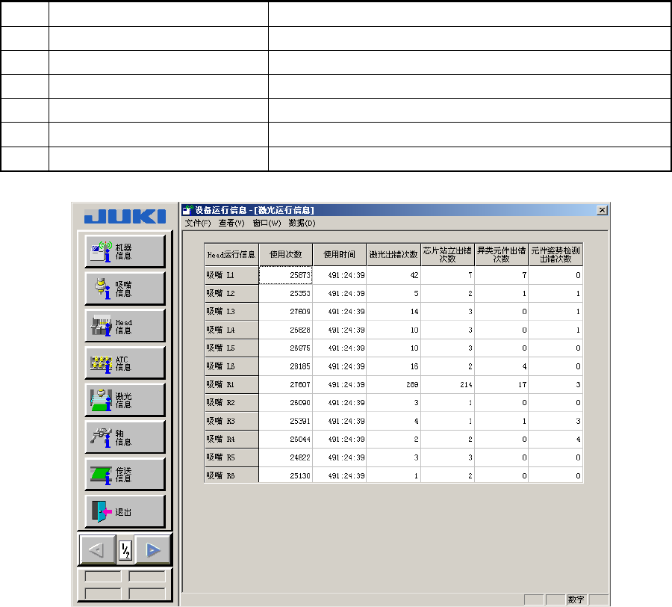672x607 pixels.
Task: Click the 数字 status bar indicator
Action: 576,600
